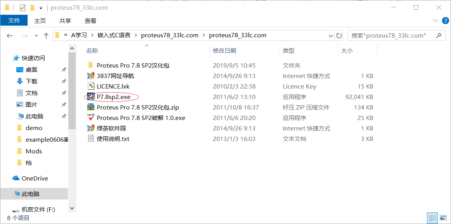Viewport: 451px width, 224px height.
Task: Select the P7.8sp2.exe installer icon
Action: click(x=91, y=97)
